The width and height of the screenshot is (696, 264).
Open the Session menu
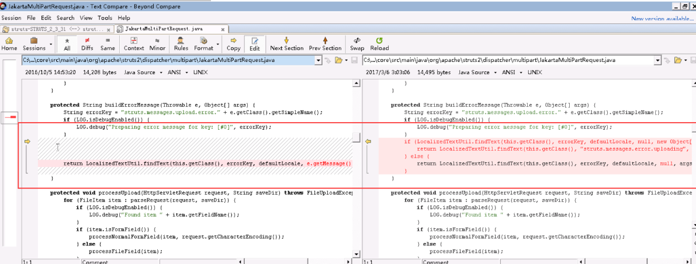(11, 18)
